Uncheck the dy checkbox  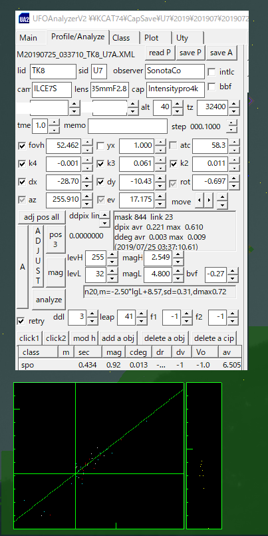(100, 182)
